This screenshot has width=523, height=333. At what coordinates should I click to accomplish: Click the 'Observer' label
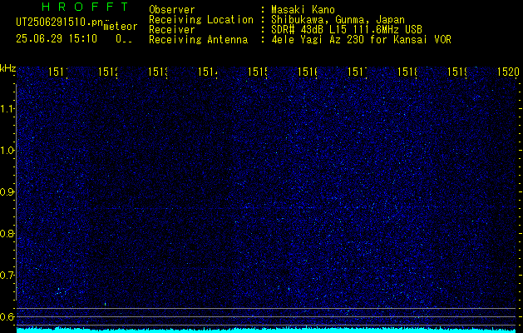(172, 10)
